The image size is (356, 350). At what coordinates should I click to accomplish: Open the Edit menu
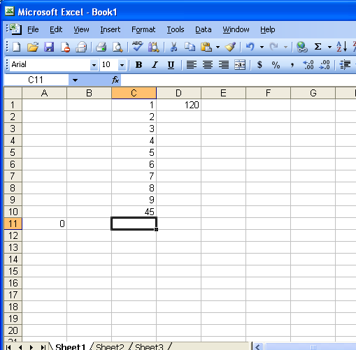[56, 29]
